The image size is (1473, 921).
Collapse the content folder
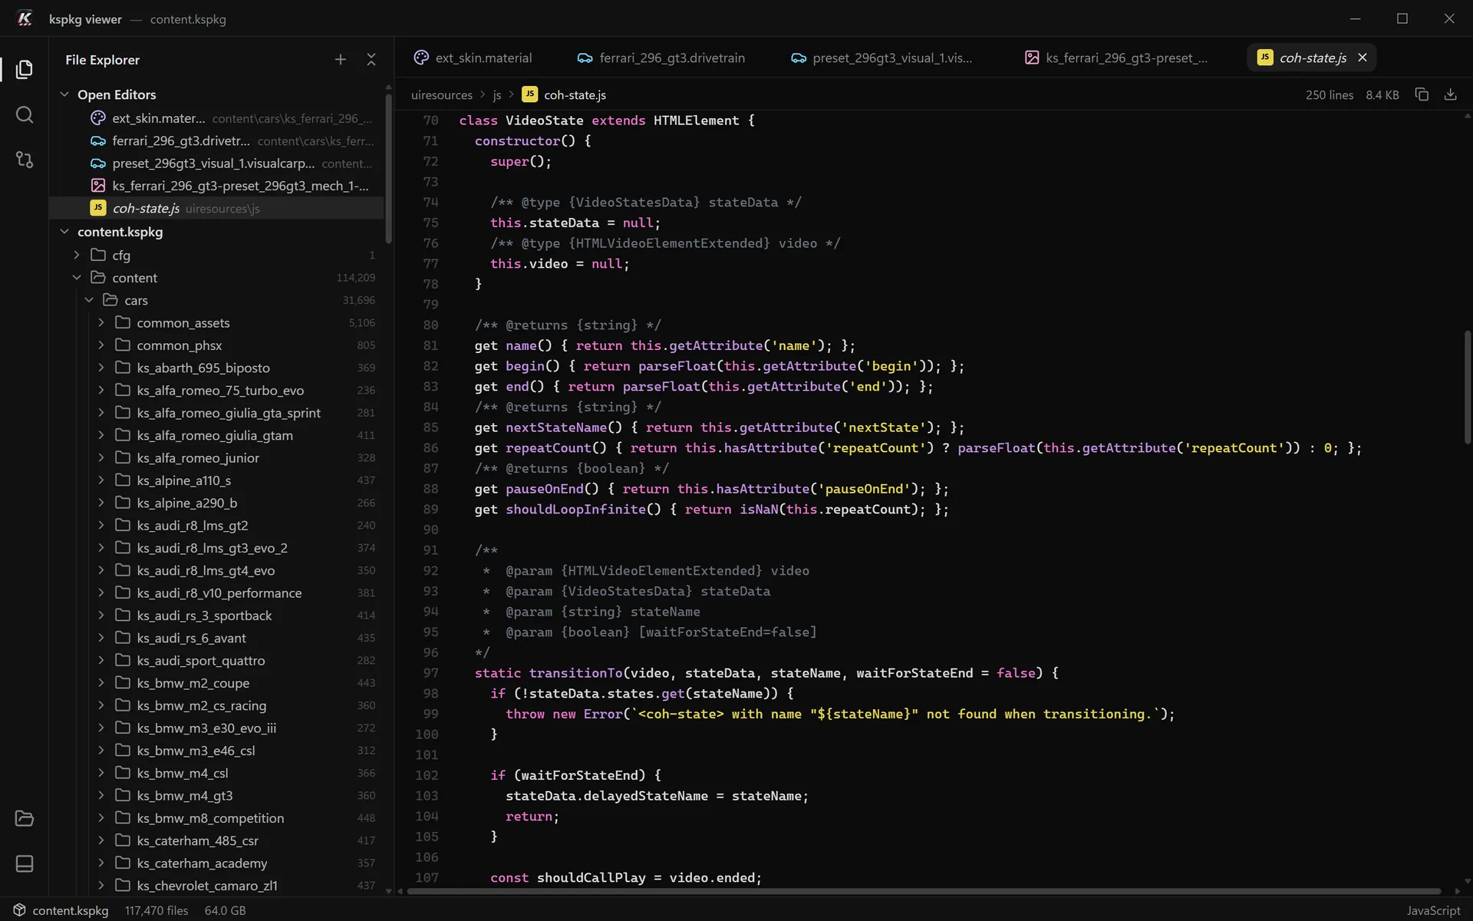77,277
